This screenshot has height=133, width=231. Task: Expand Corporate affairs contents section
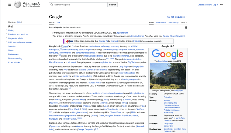[x=7, y=38]
